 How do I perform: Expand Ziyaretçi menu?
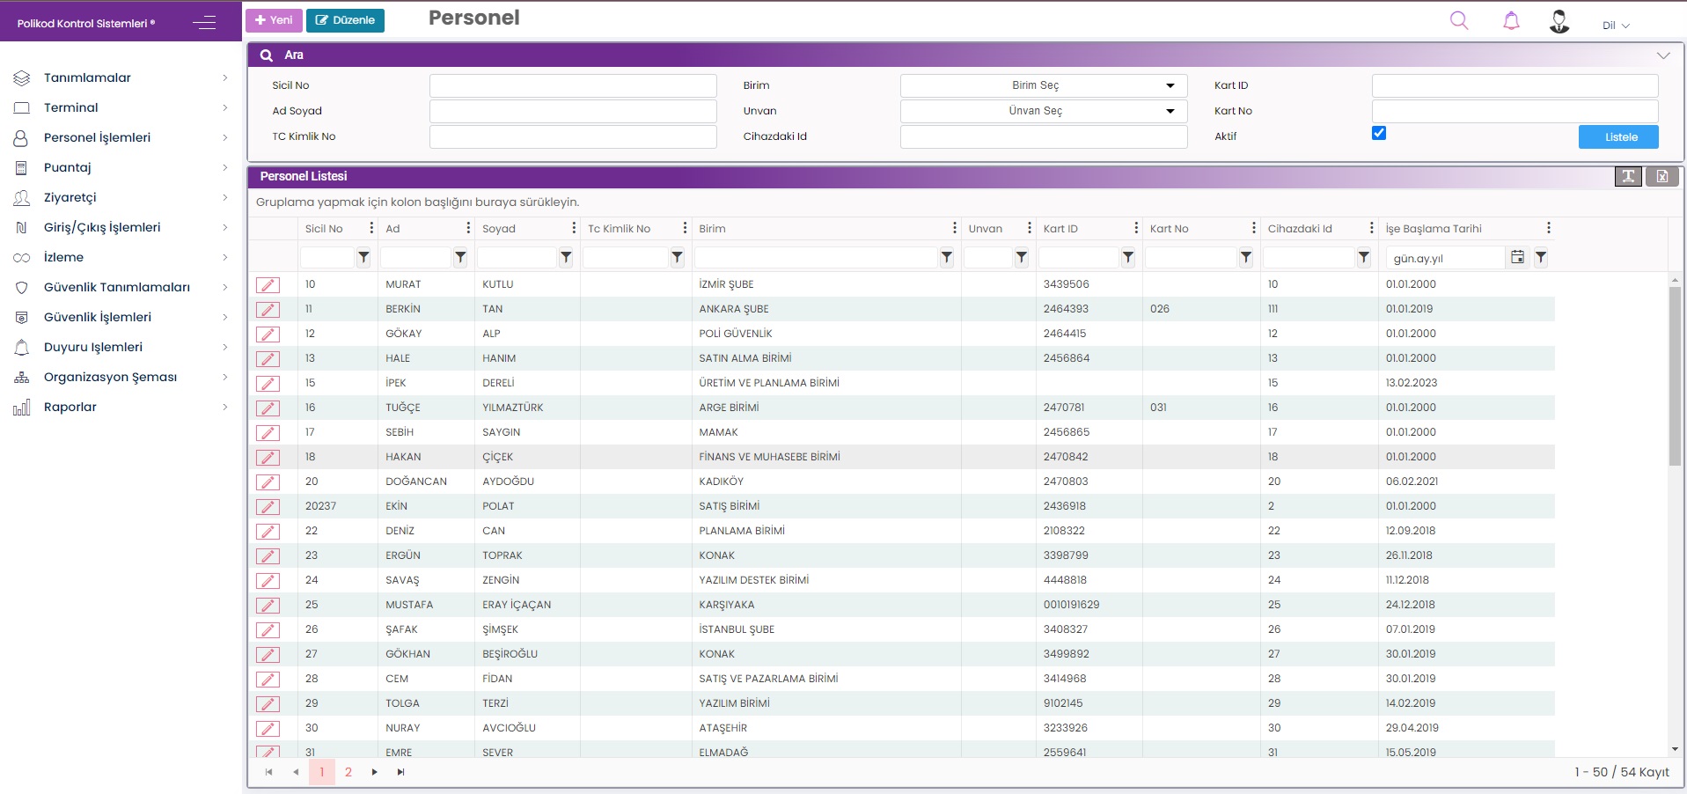(x=121, y=197)
